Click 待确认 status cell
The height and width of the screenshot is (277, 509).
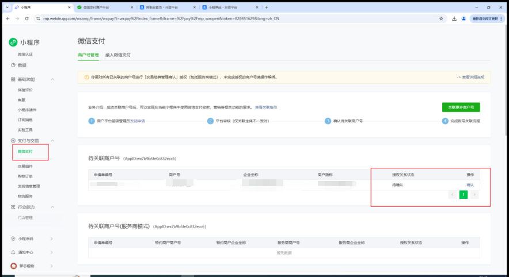coord(398,185)
